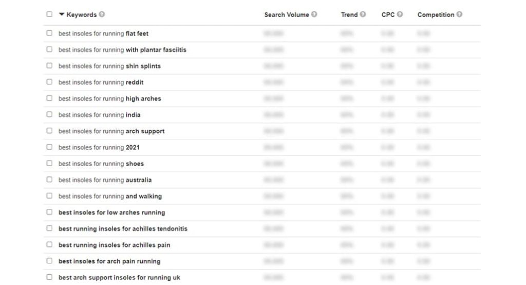Image resolution: width=526 pixels, height=285 pixels.
Task: Open keyword 'best insoles for running high arches'
Action: click(x=110, y=98)
